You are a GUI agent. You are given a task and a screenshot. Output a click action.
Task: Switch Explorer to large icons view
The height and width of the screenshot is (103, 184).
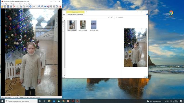pyautogui.click(x=147, y=77)
